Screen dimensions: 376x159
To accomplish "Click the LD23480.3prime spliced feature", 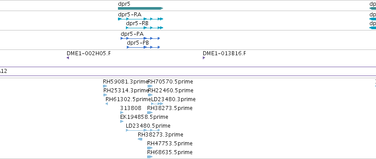I will click(157, 104).
